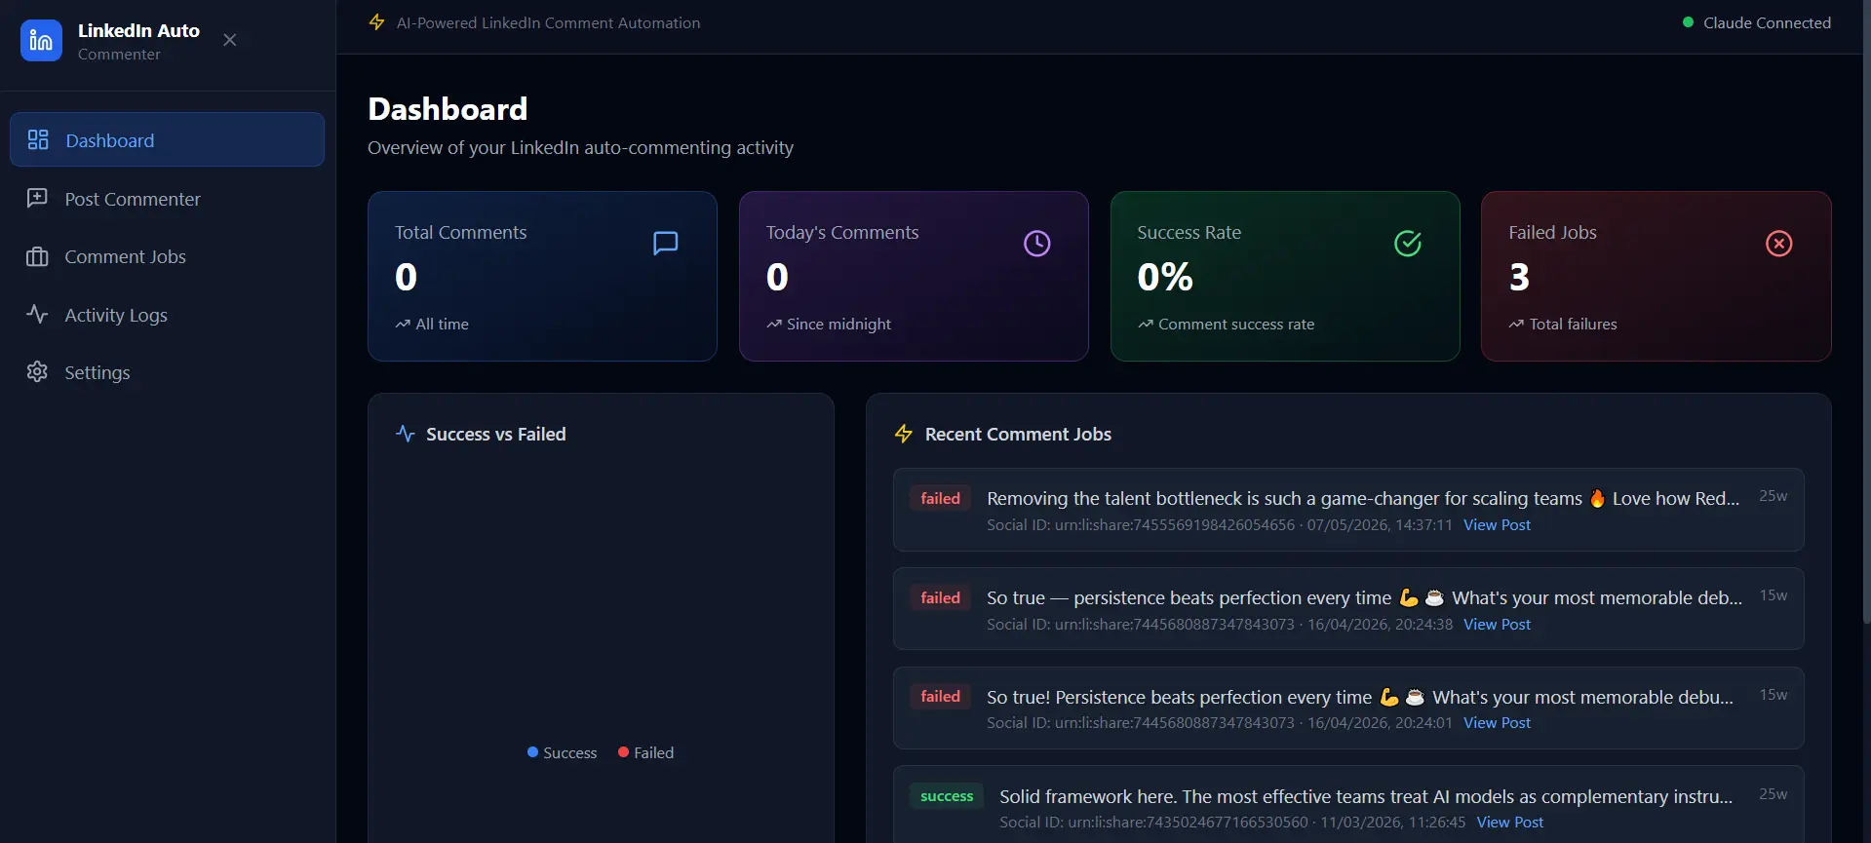Image resolution: width=1871 pixels, height=843 pixels.
Task: Go to Post Commenter page
Action: pyautogui.click(x=167, y=198)
